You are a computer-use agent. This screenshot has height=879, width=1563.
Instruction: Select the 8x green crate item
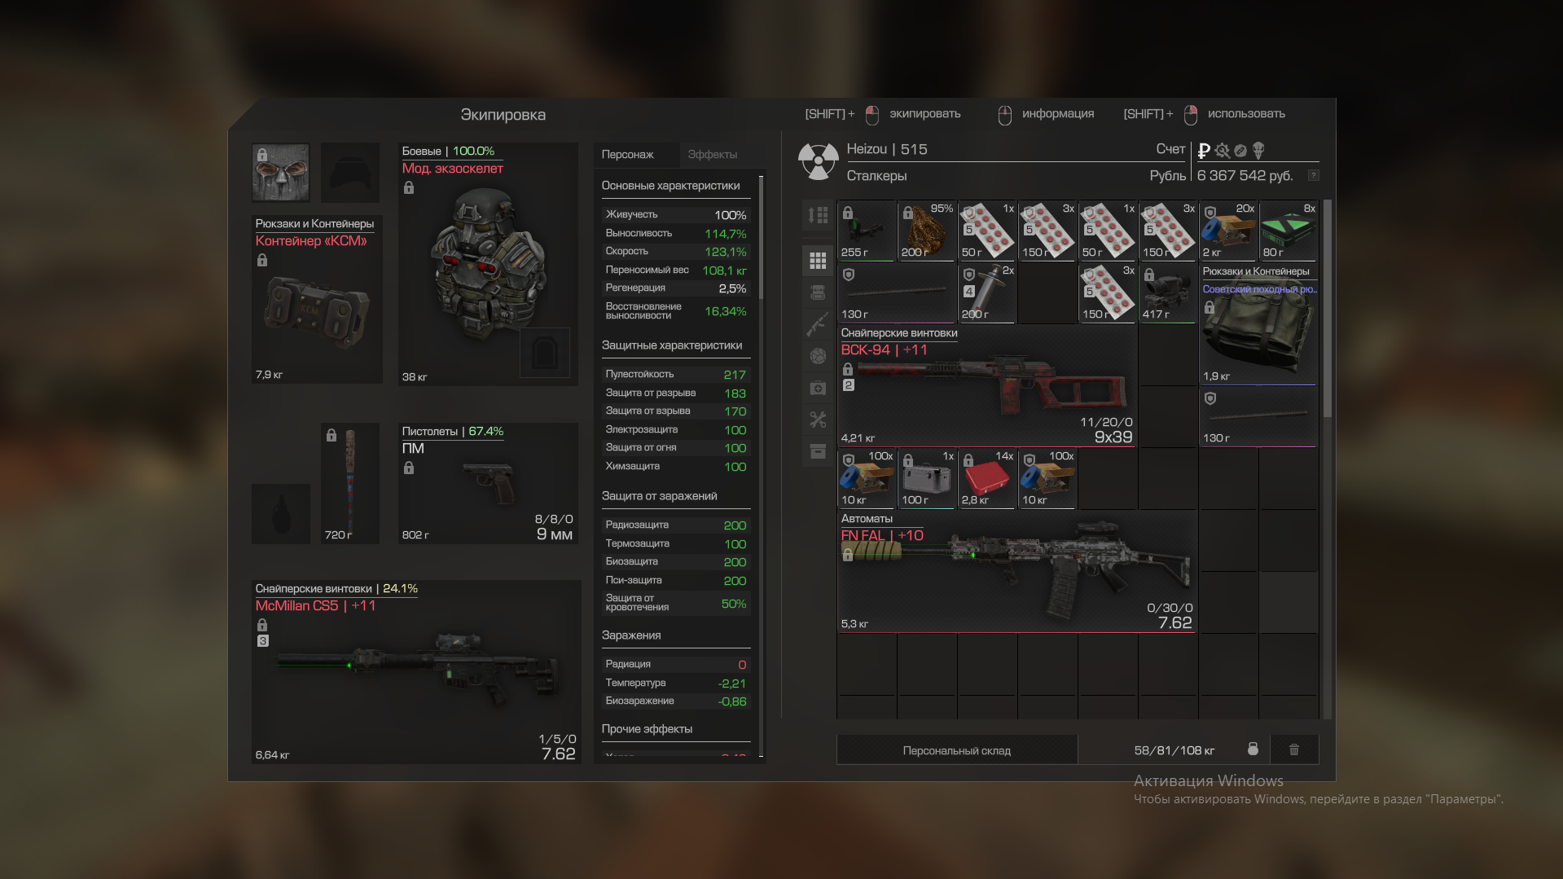1289,231
